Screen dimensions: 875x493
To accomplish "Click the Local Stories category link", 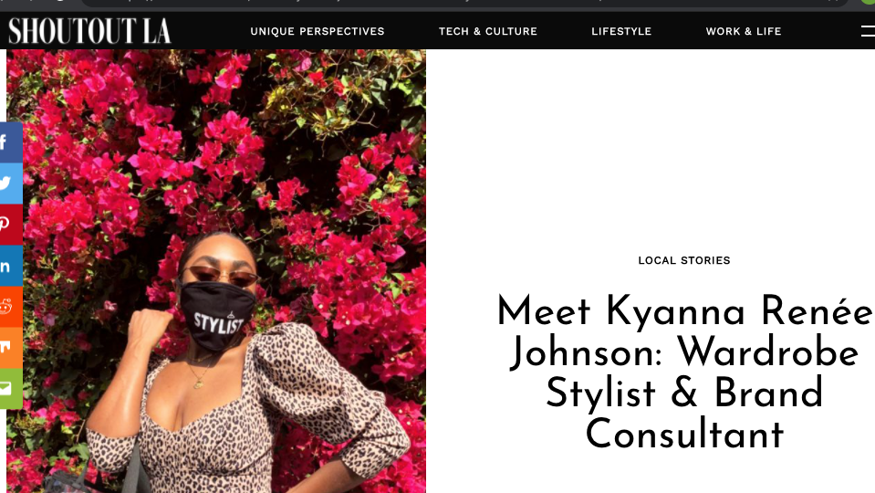I will [x=684, y=260].
